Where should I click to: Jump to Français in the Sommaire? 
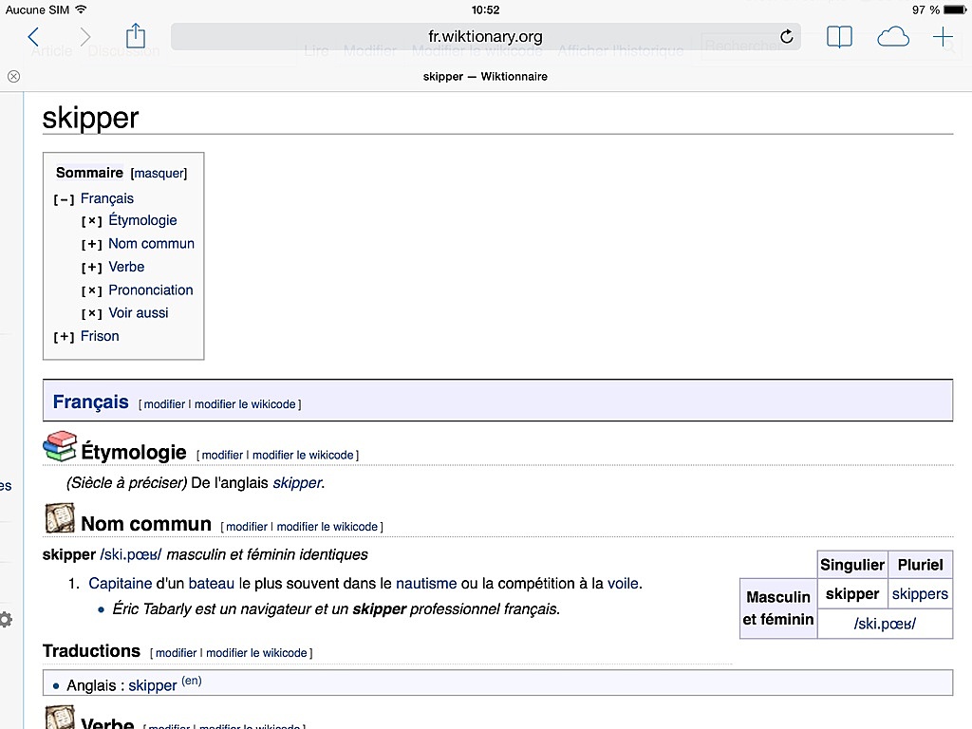[x=107, y=198]
